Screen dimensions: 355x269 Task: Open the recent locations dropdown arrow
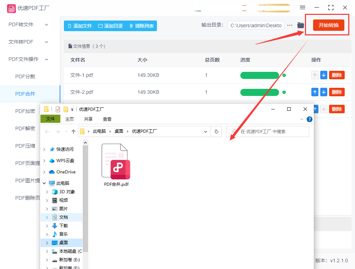coord(66,132)
